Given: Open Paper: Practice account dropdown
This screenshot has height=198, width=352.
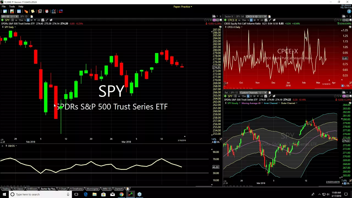Looking at the screenshot, I should point(183,7).
